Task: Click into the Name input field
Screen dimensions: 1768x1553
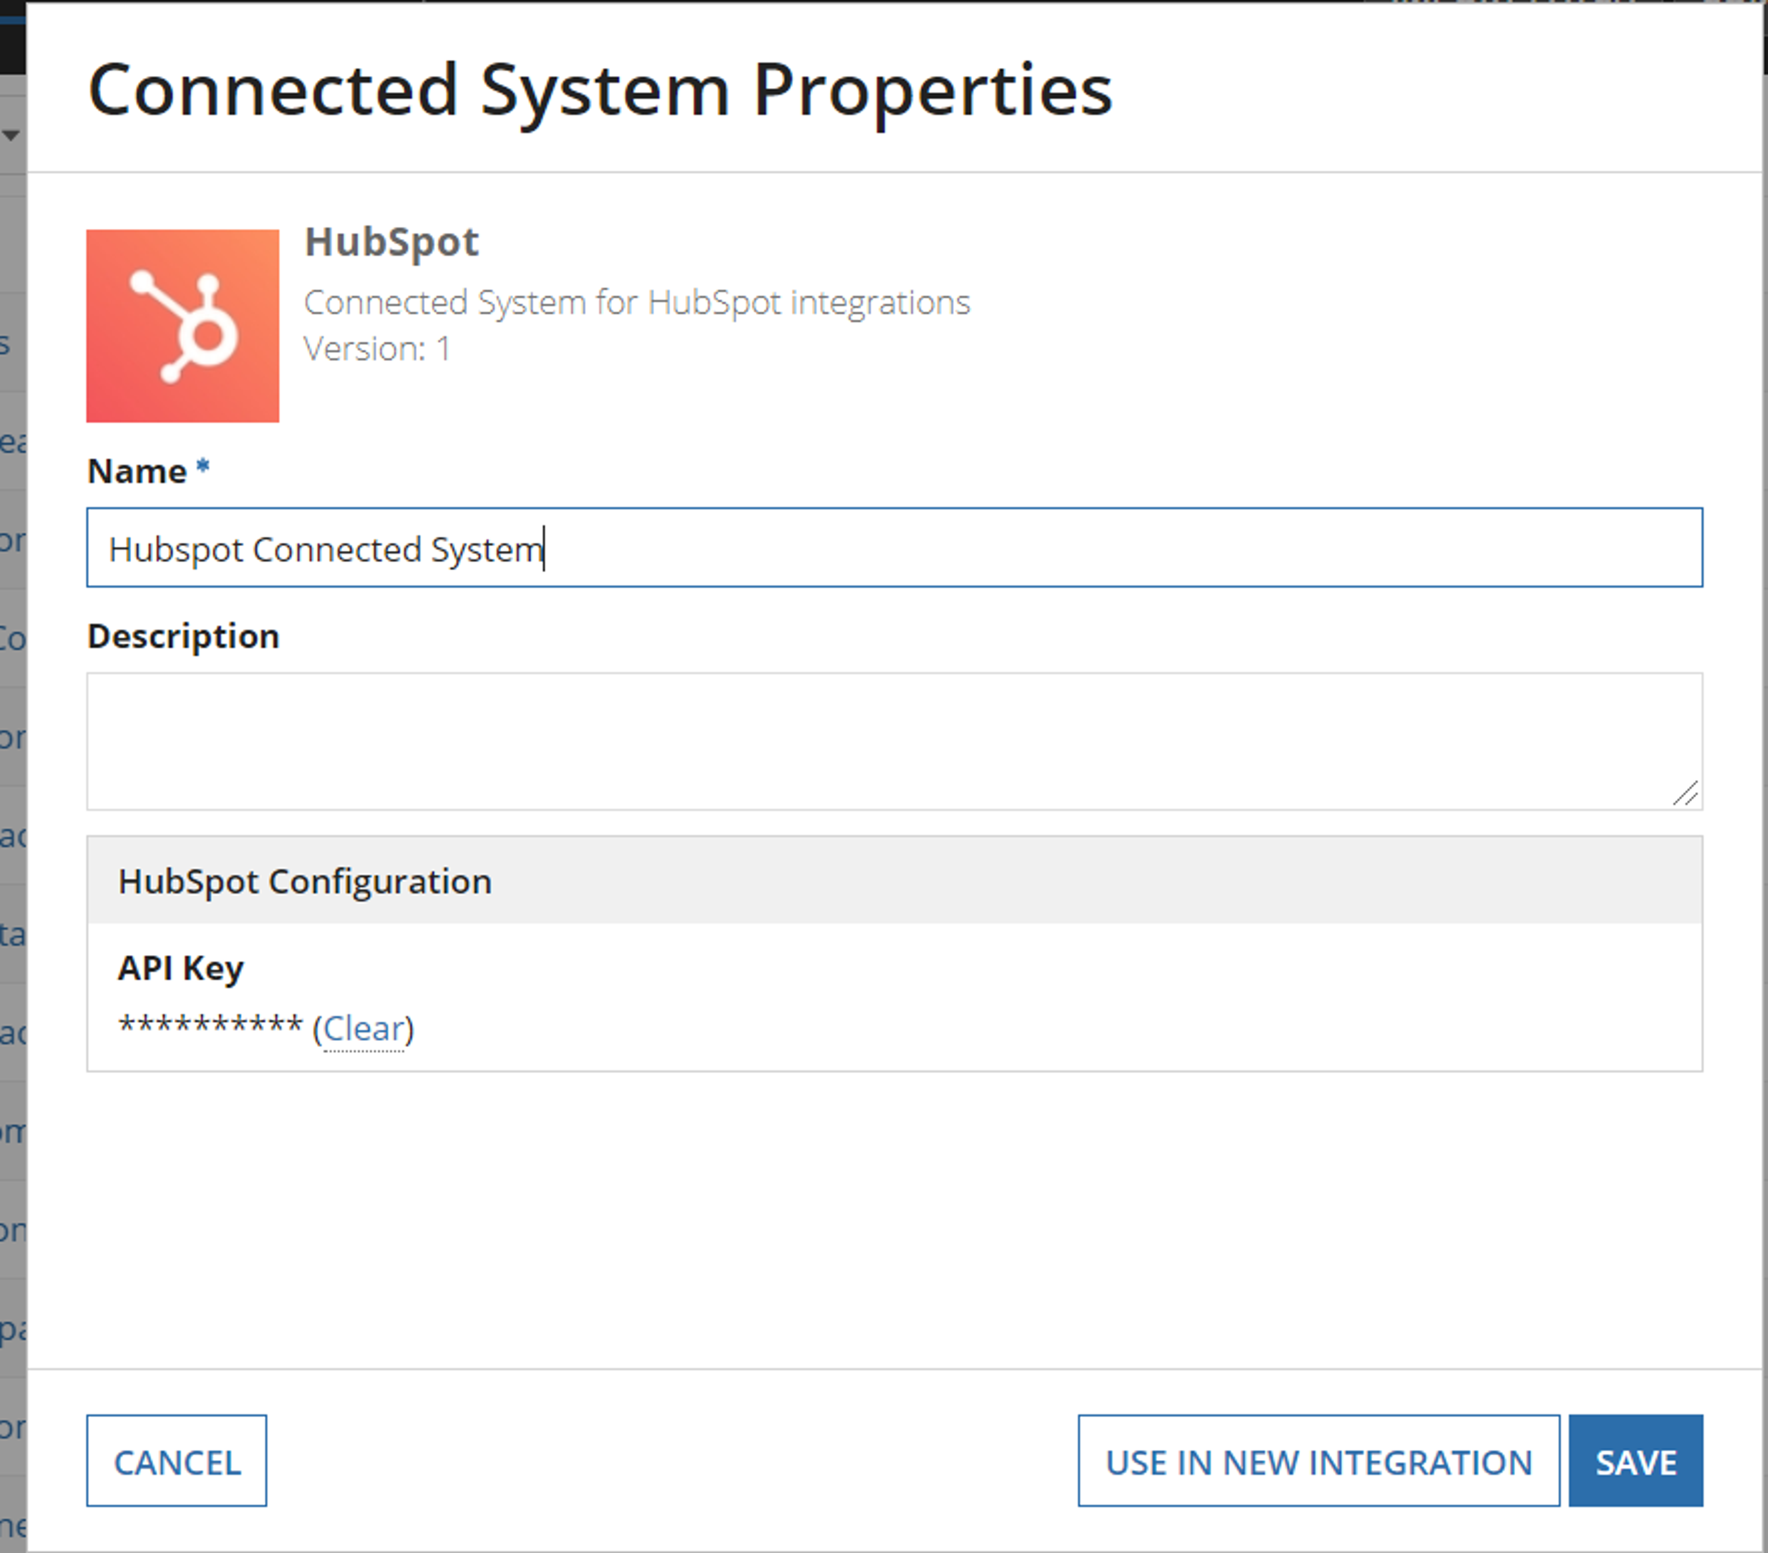Action: tap(895, 547)
